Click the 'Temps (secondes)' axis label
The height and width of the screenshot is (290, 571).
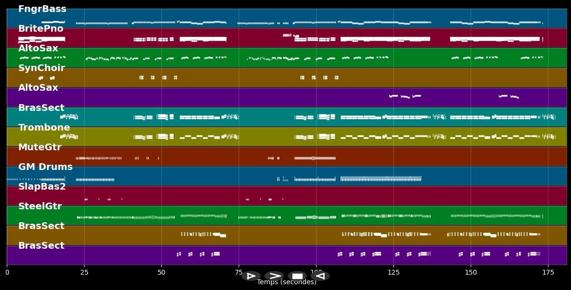click(x=287, y=282)
